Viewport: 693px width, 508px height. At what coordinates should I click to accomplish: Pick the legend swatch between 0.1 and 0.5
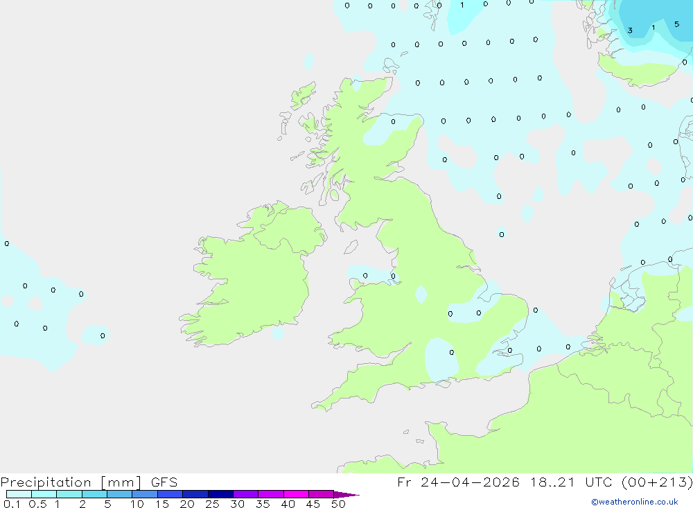point(19,494)
